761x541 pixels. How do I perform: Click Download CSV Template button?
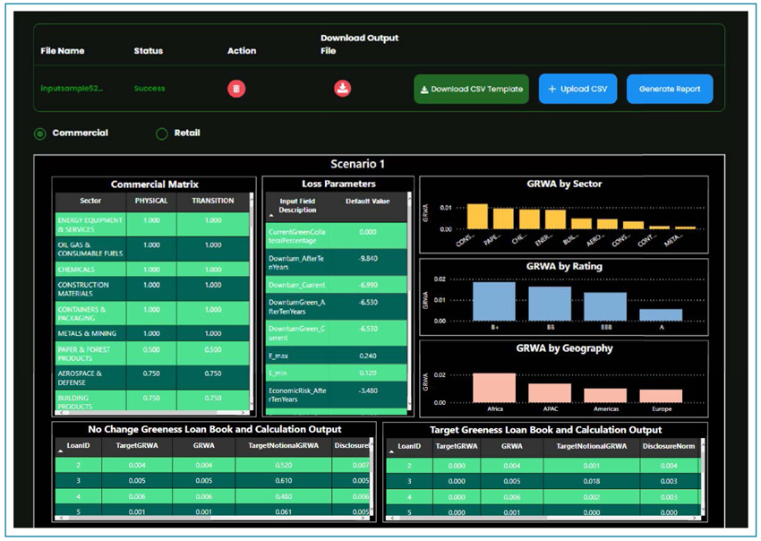[471, 89]
